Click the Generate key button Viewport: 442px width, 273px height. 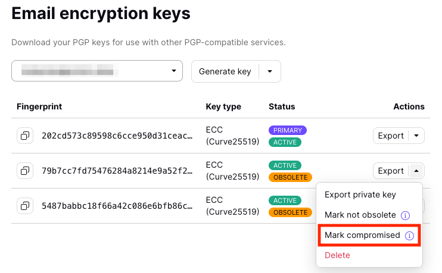coord(225,71)
